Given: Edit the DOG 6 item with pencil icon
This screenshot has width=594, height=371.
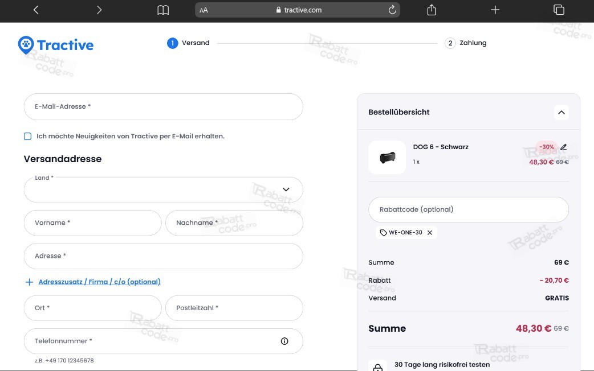Looking at the screenshot, I should (x=564, y=147).
